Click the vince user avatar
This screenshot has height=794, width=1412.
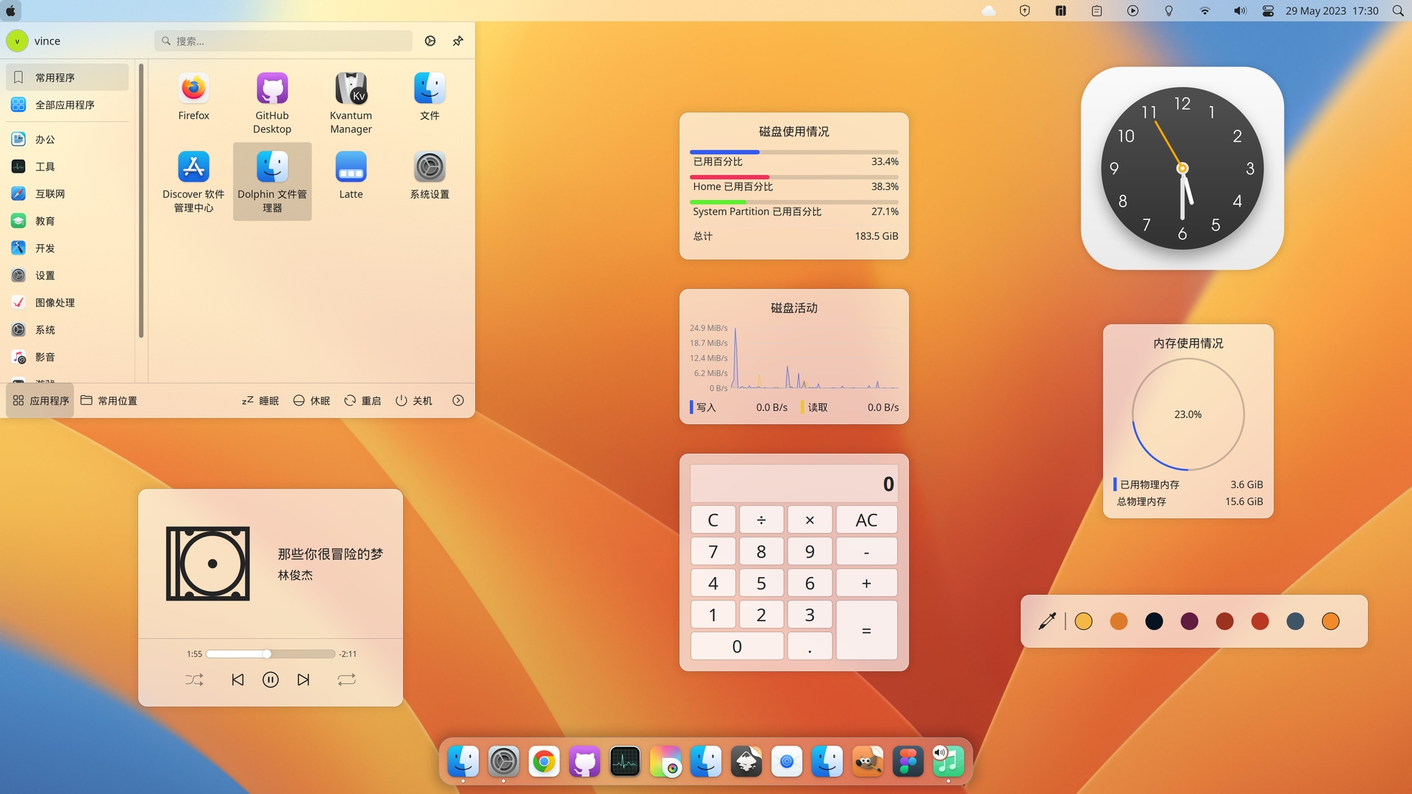18,41
